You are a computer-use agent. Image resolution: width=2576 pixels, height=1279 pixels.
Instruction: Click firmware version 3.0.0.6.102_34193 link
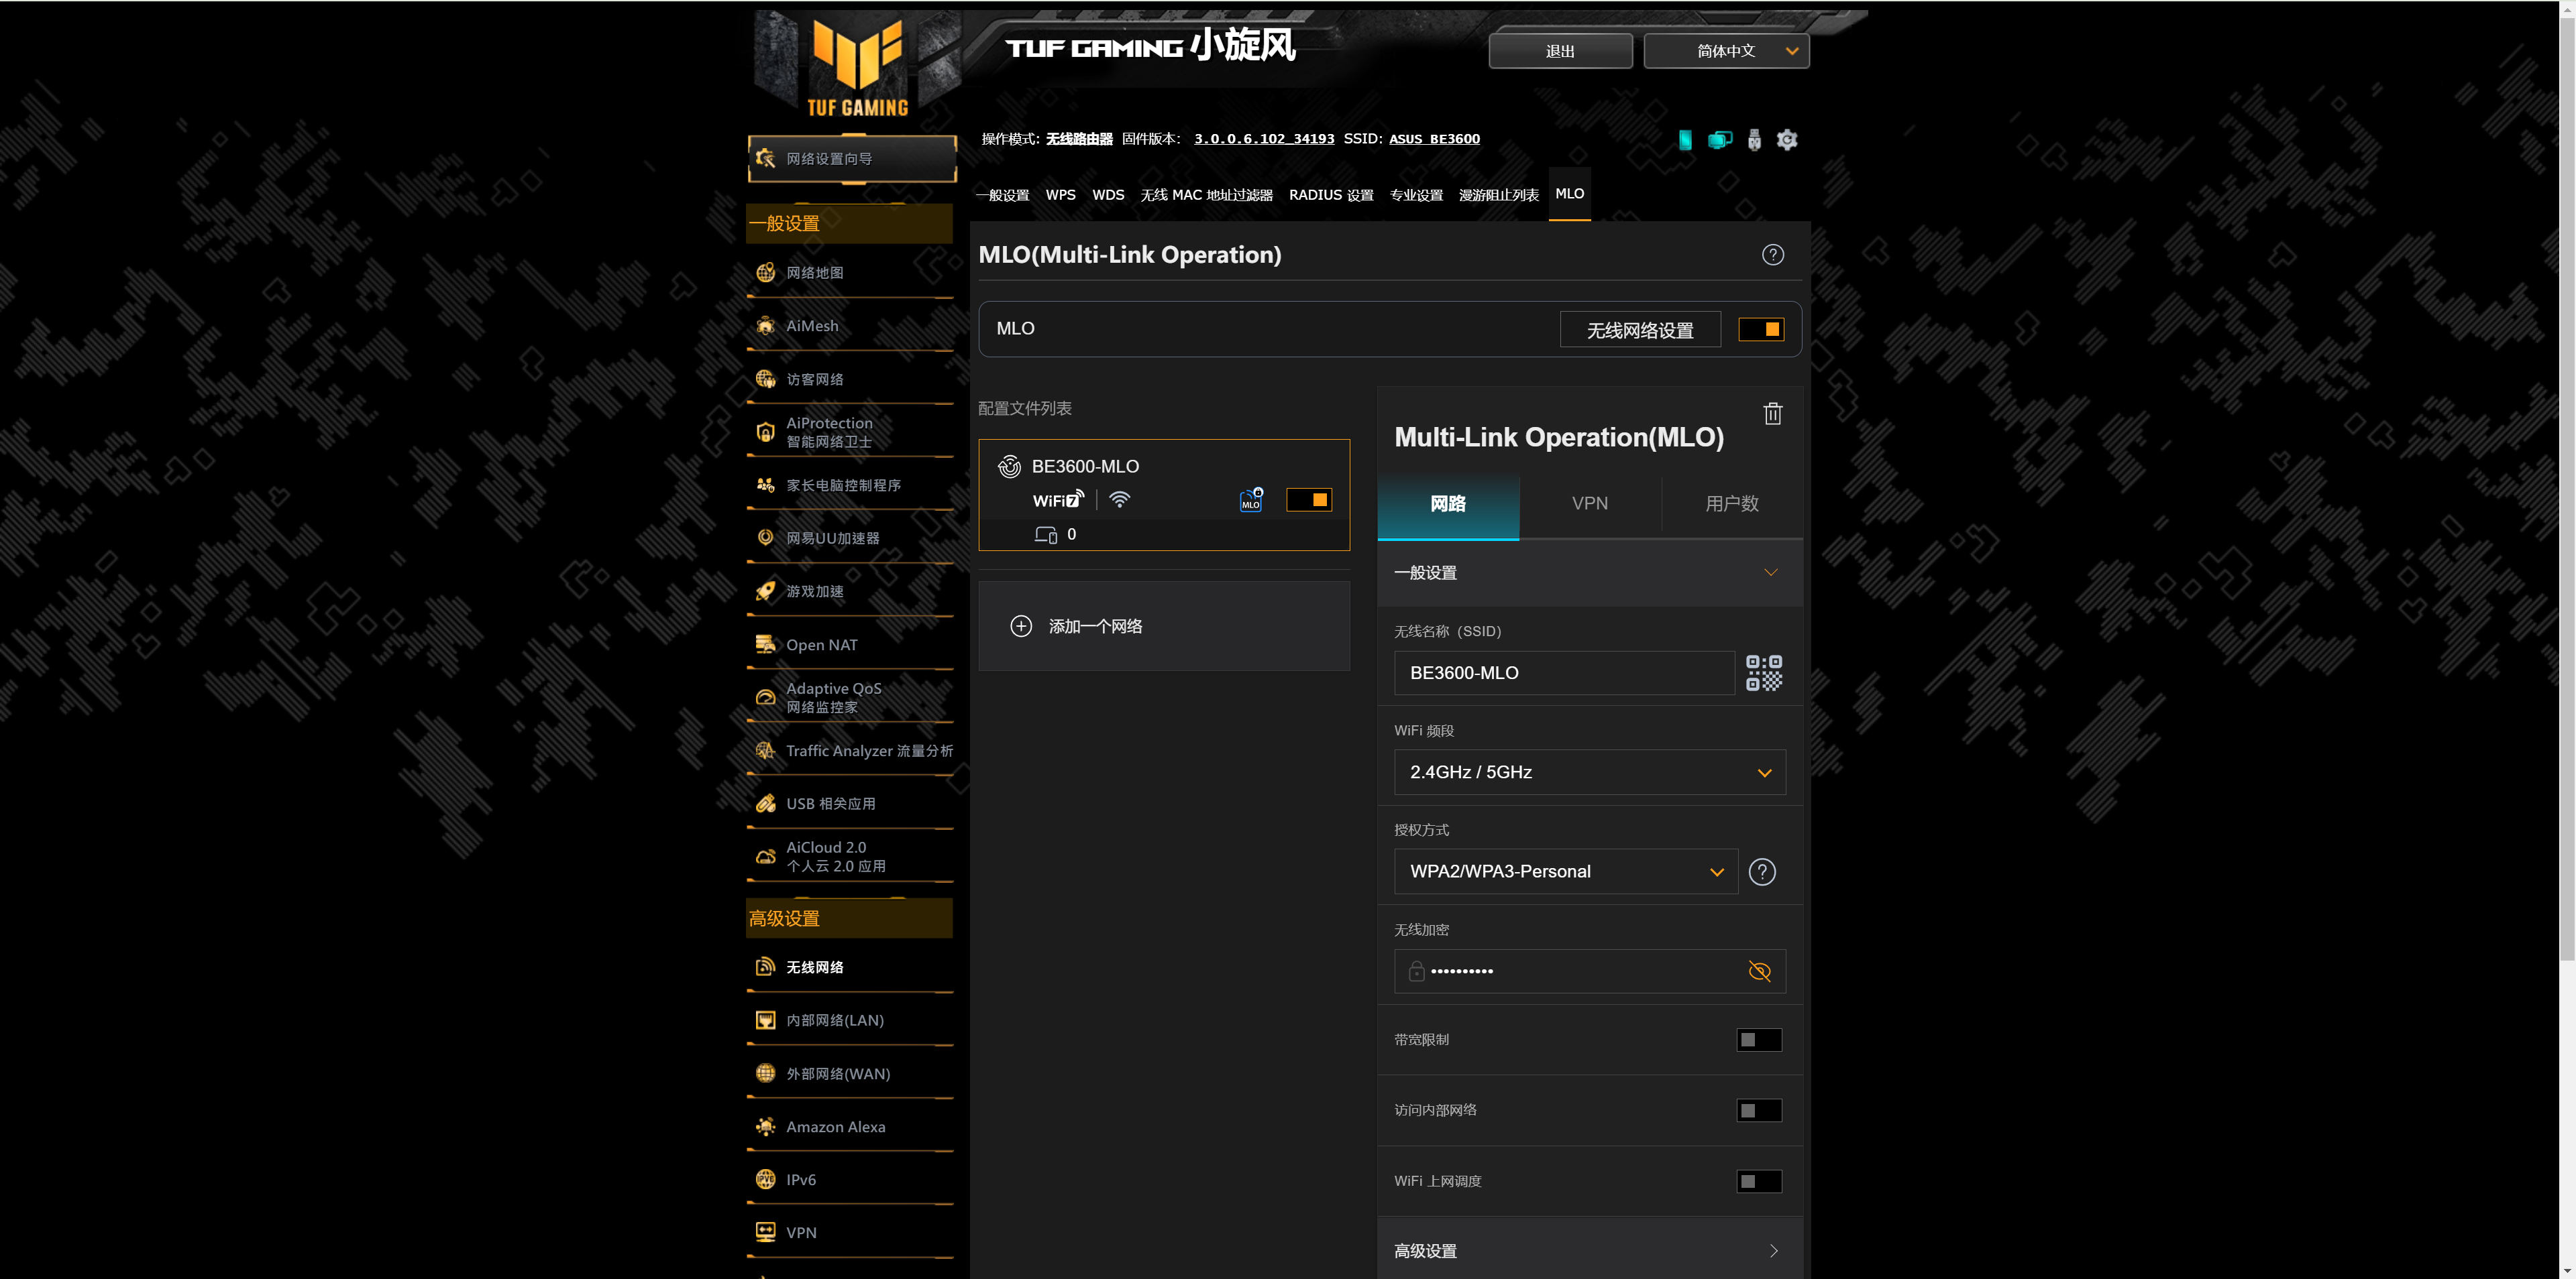tap(1264, 139)
